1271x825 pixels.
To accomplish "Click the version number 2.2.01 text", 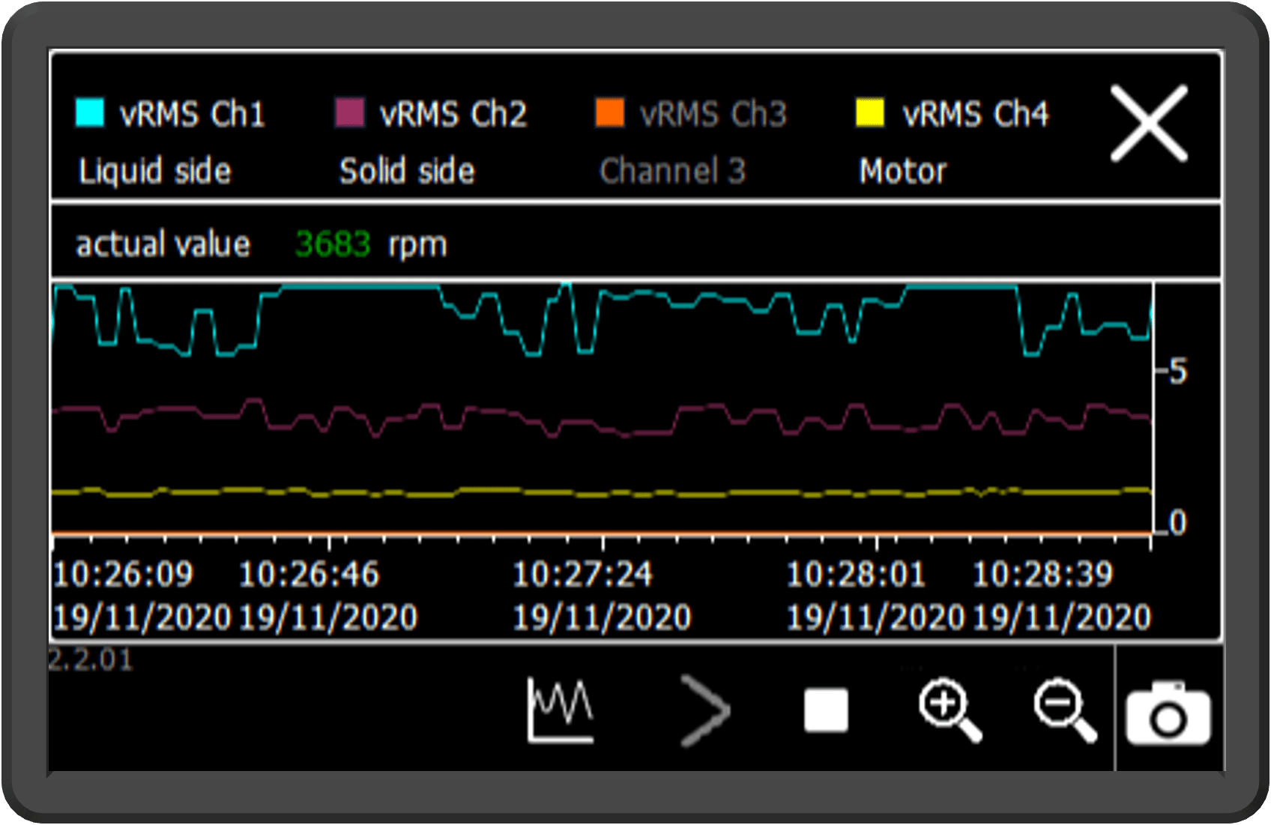I will [90, 660].
